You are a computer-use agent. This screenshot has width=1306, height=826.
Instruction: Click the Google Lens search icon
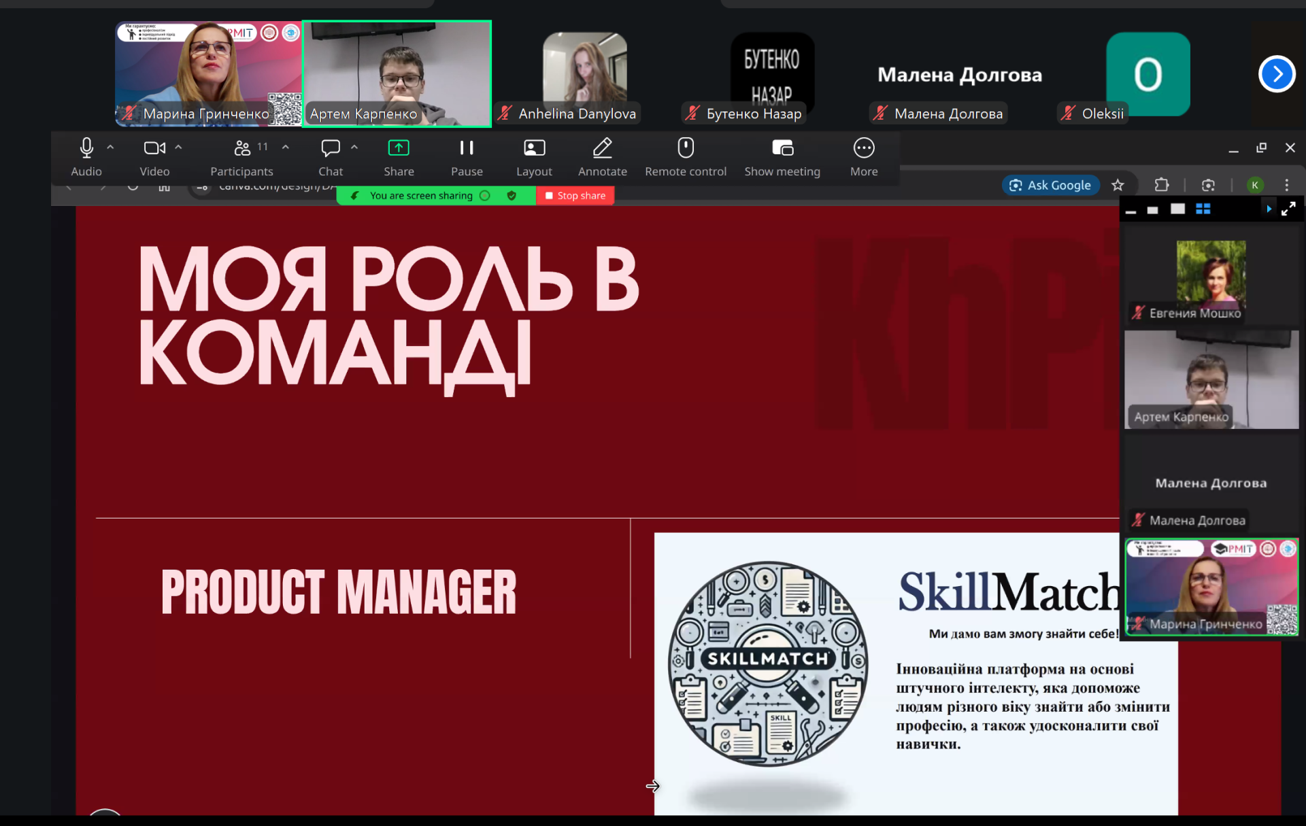click(1208, 185)
